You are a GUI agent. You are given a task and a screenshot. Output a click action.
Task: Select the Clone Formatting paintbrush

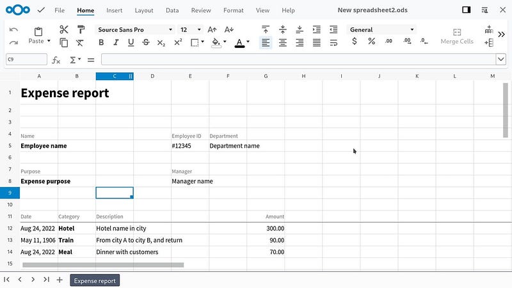coord(81,29)
